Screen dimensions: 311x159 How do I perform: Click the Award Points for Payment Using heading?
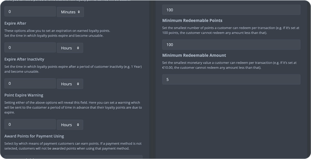34,136
